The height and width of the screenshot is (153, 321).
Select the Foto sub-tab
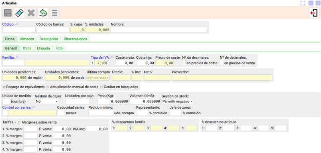coord(59,48)
